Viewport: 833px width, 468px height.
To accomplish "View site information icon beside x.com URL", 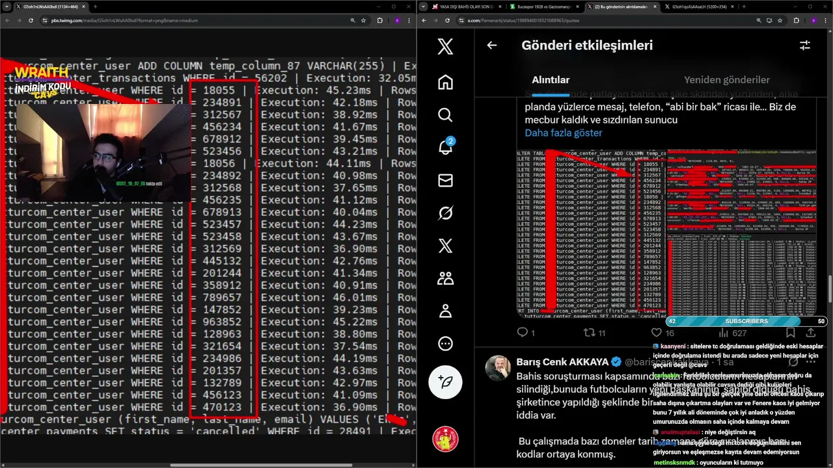I will [x=461, y=20].
